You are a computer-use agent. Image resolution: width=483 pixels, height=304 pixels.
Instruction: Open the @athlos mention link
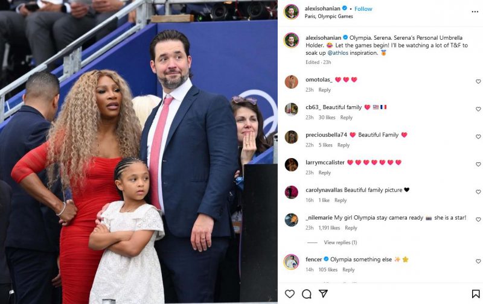tap(337, 53)
